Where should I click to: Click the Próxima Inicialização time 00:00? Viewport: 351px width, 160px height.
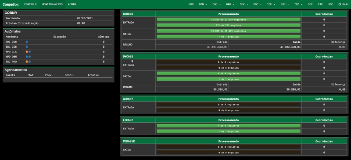(81, 23)
